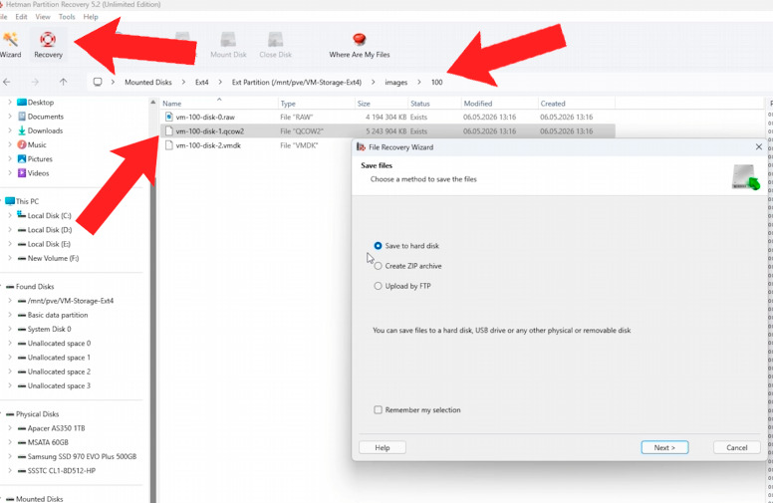Screen dimensions: 773x503
Task: Sort by the Type column header
Action: (x=317, y=104)
